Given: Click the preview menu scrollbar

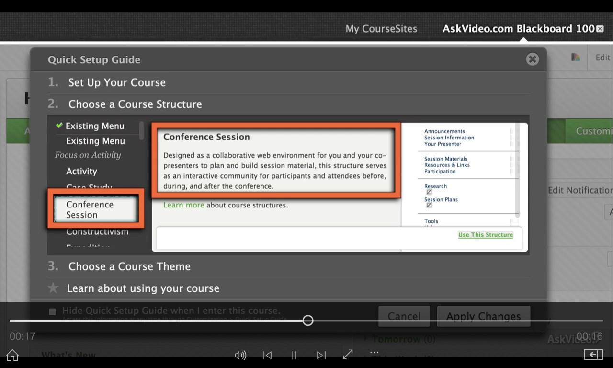Looking at the screenshot, I should [x=518, y=170].
